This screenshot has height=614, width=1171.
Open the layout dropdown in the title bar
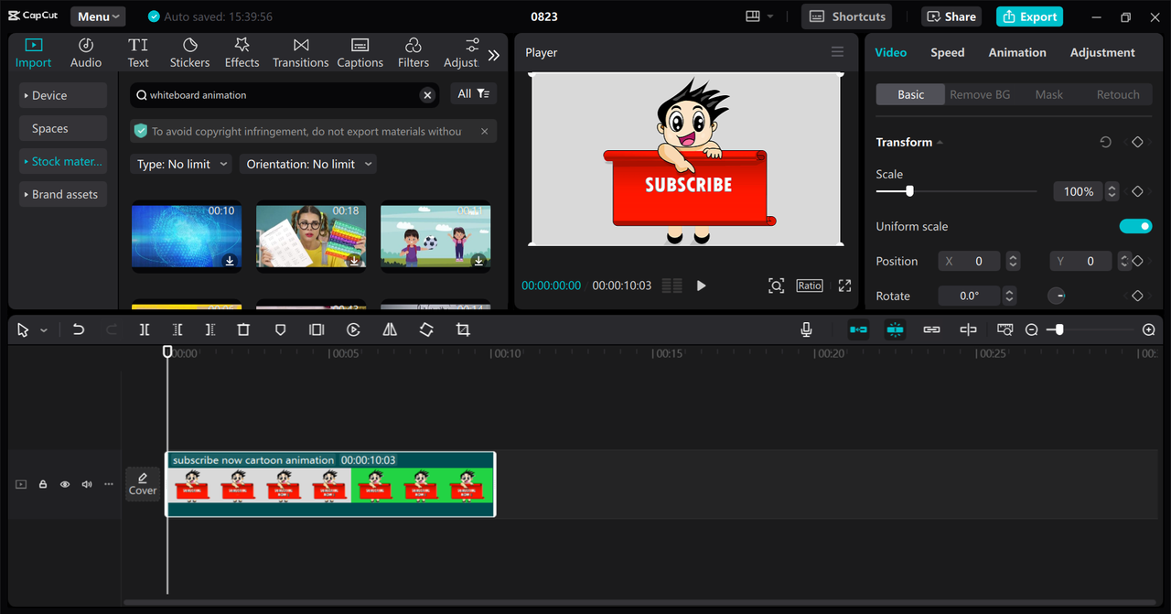coord(759,16)
